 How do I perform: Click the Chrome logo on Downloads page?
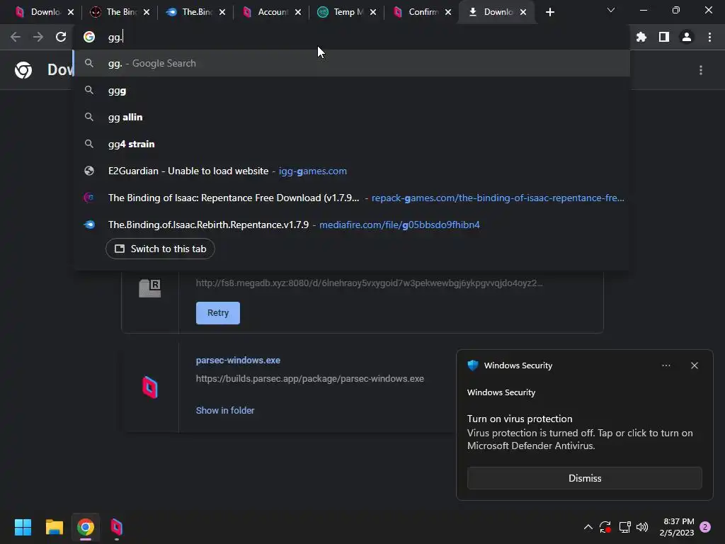(x=23, y=70)
